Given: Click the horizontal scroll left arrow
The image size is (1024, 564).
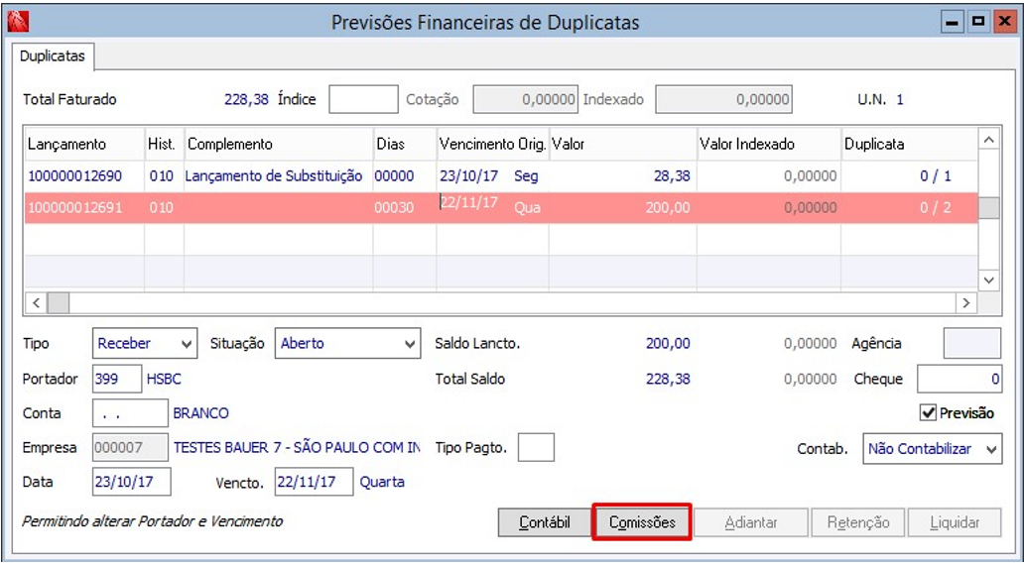Looking at the screenshot, I should pyautogui.click(x=36, y=303).
